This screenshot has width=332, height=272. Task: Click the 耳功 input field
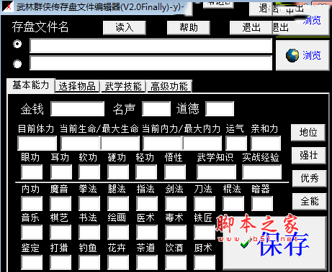click(61, 172)
